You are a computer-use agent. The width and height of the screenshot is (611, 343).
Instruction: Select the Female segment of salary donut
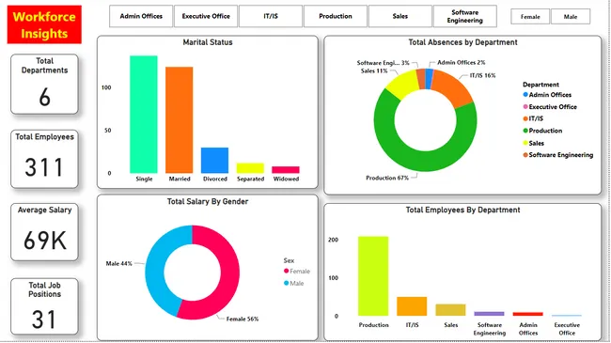coord(228,279)
